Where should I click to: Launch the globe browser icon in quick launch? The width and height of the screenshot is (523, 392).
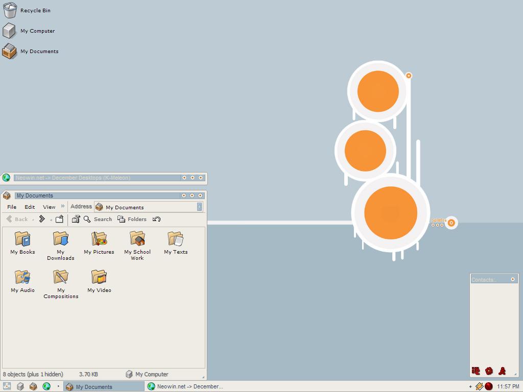(x=46, y=386)
